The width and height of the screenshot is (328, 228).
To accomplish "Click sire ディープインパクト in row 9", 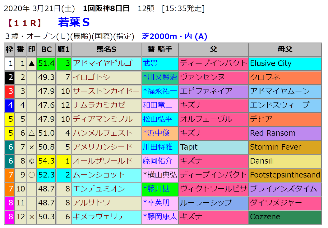I will (213, 175).
